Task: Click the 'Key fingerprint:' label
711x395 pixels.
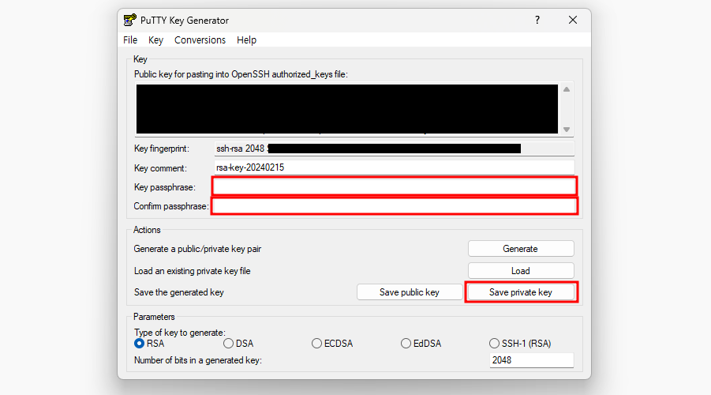Action: (x=162, y=149)
